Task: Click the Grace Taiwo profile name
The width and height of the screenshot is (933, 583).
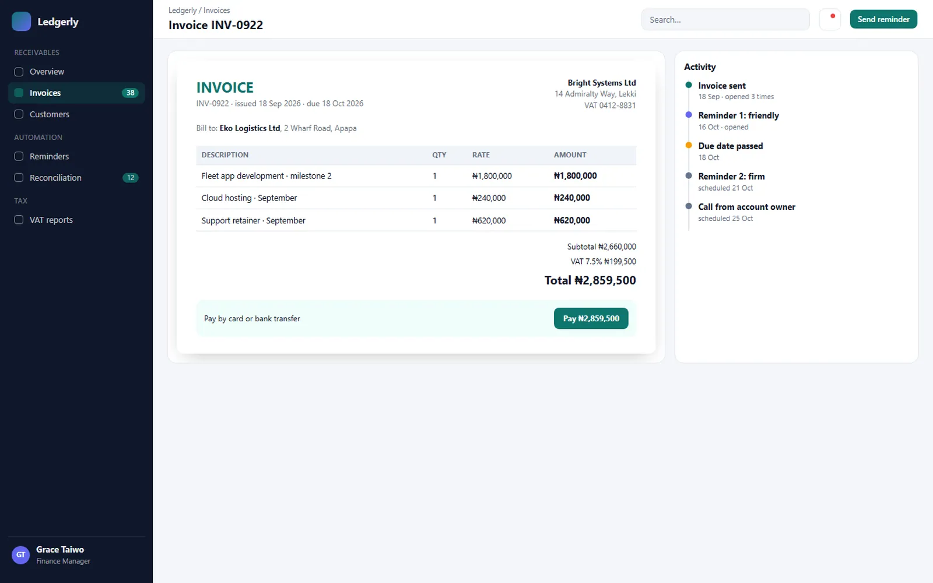Action: 60,549
